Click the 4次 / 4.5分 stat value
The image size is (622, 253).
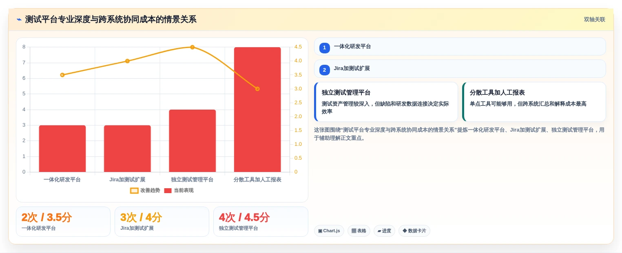click(244, 218)
